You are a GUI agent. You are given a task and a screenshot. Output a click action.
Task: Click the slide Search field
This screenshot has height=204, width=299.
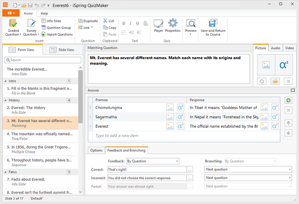pyautogui.click(x=43, y=60)
